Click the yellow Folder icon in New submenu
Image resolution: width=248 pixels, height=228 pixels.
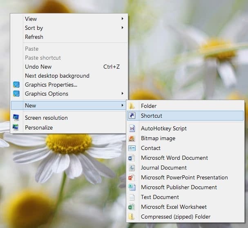coord(132,106)
